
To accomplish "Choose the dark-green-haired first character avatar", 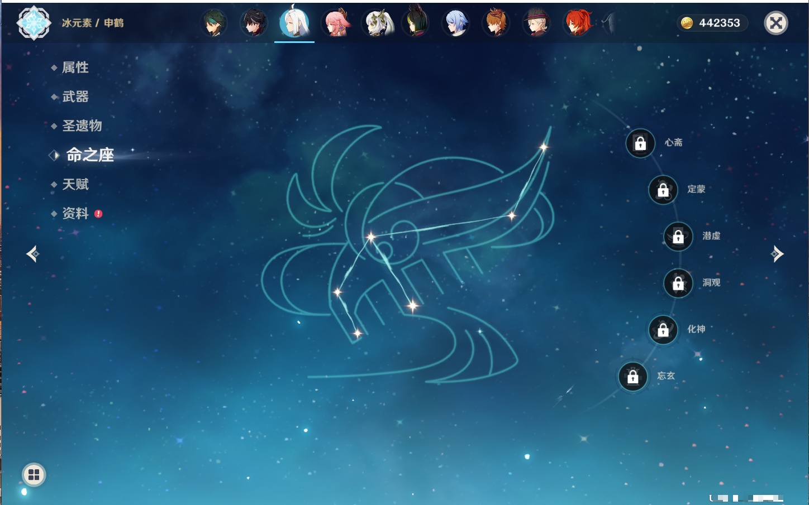I will pyautogui.click(x=215, y=23).
